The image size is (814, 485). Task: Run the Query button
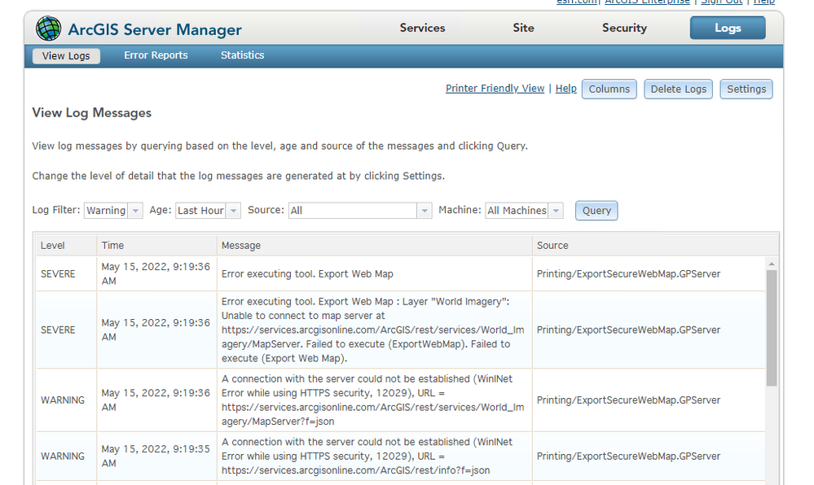[x=596, y=211]
